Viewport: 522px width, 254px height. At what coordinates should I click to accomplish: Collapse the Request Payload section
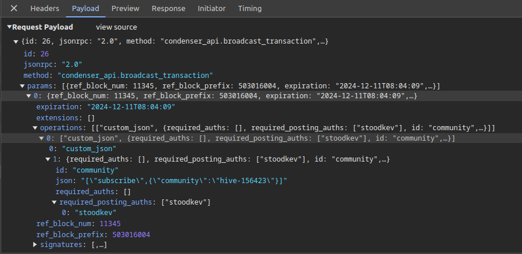[9, 27]
